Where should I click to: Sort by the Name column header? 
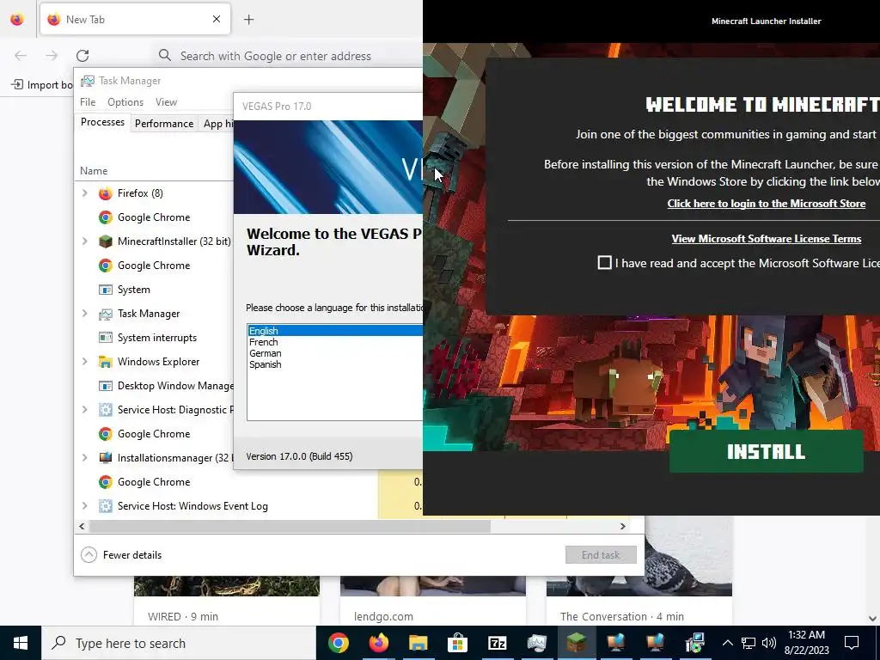94,171
